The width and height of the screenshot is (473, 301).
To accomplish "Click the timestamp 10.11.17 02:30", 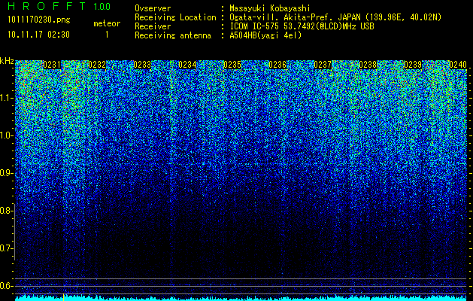I will 38,35.
